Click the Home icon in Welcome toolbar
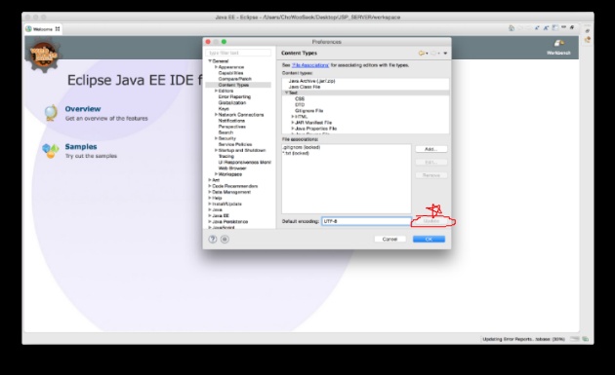Screen dimensions: 615x375 coord(512,28)
